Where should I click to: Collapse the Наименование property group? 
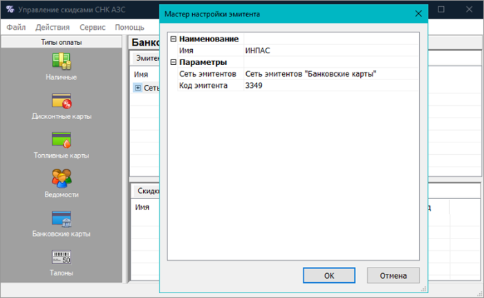pyautogui.click(x=173, y=39)
